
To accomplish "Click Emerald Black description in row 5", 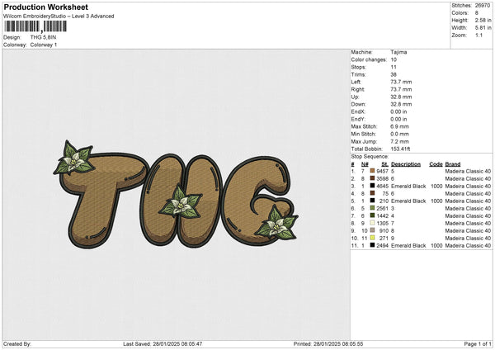I will pos(408,201).
